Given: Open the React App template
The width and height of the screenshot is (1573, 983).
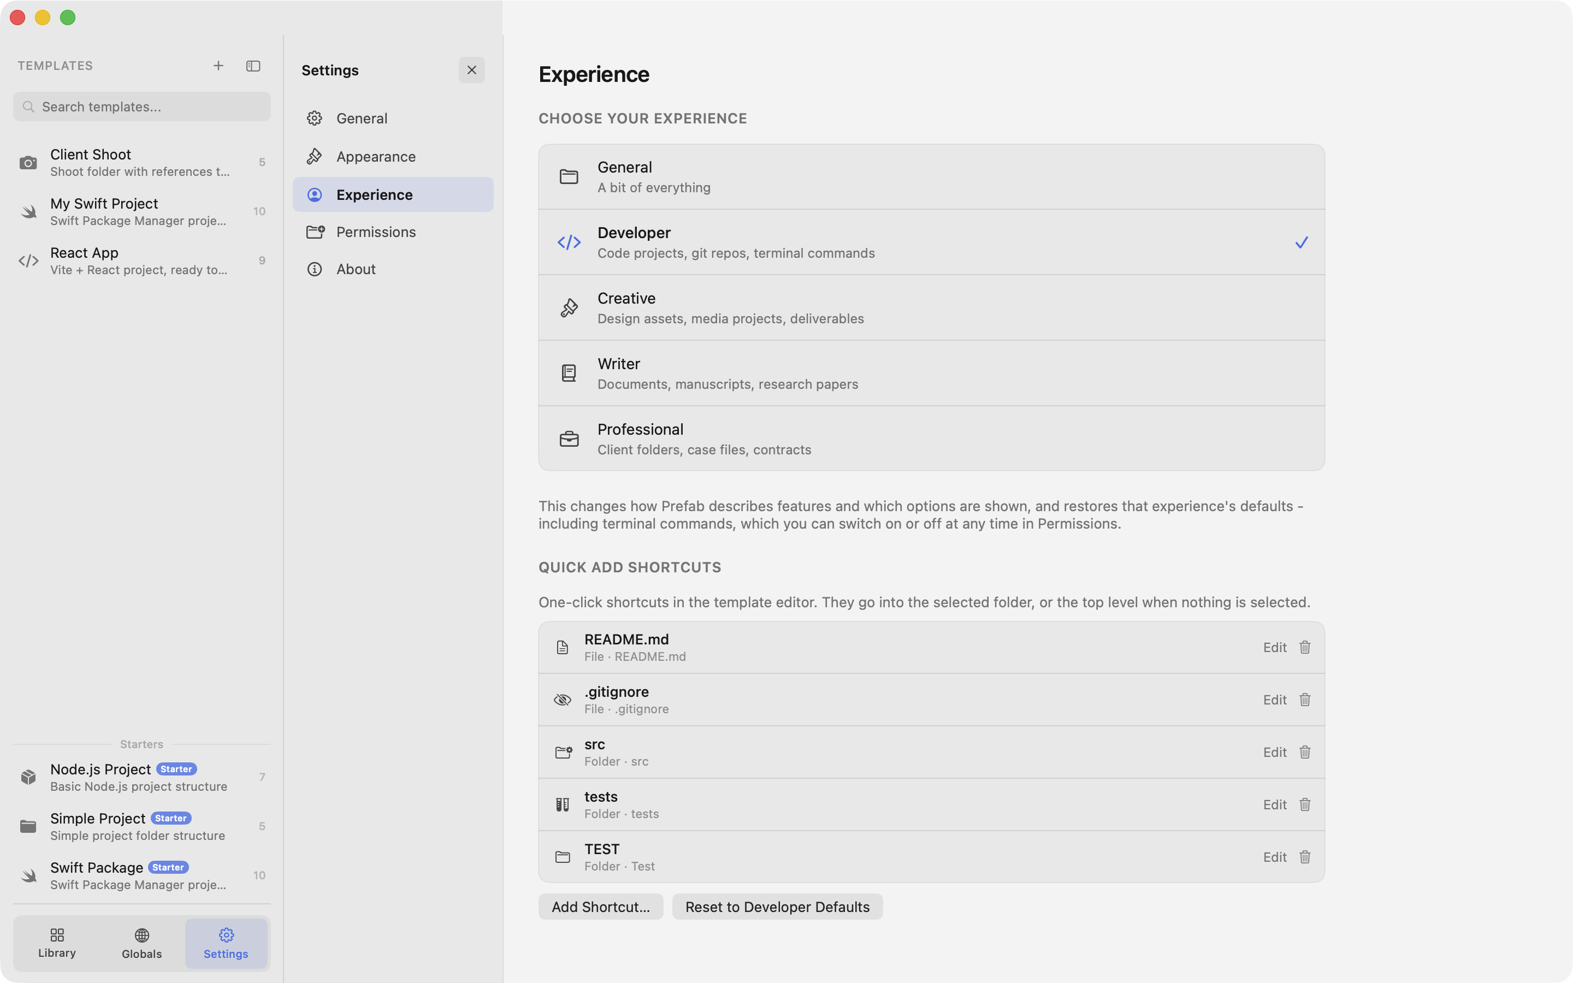Looking at the screenshot, I should [141, 260].
